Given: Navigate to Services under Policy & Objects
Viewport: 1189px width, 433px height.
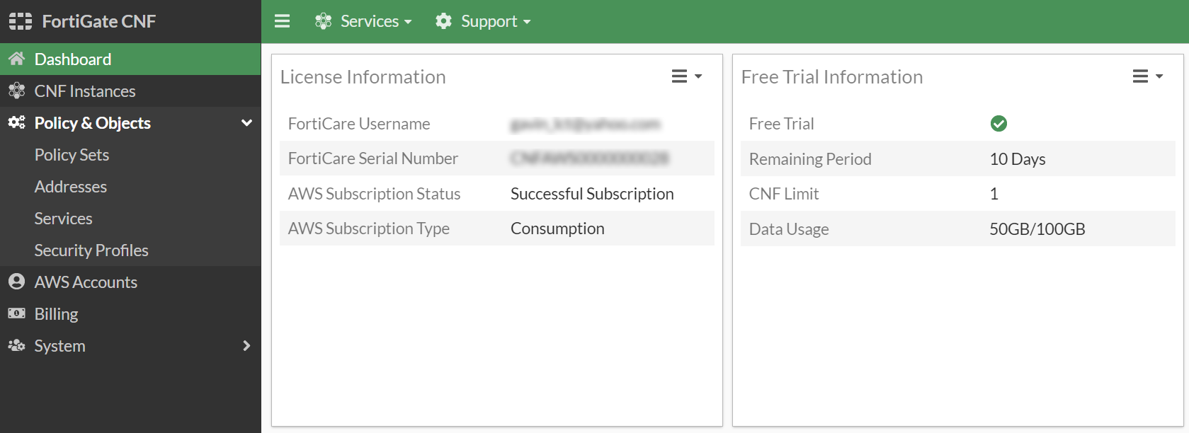Looking at the screenshot, I should tap(64, 219).
